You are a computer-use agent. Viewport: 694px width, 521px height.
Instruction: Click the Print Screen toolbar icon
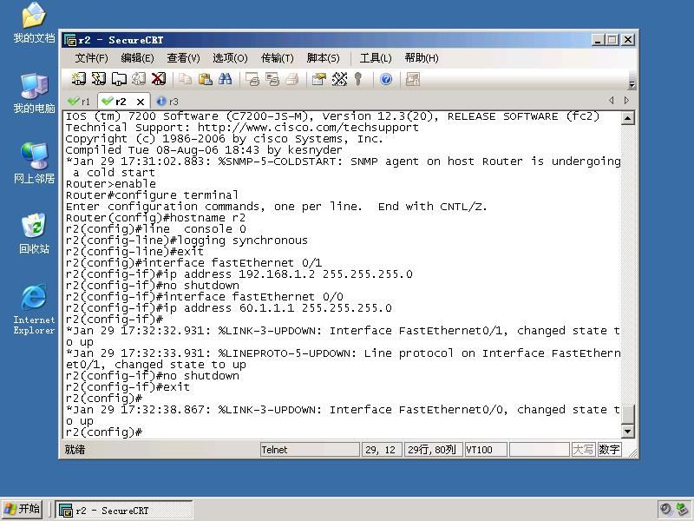tap(252, 79)
